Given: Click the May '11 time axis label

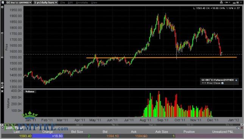Looking at the screenshot, I should pos(95,120).
